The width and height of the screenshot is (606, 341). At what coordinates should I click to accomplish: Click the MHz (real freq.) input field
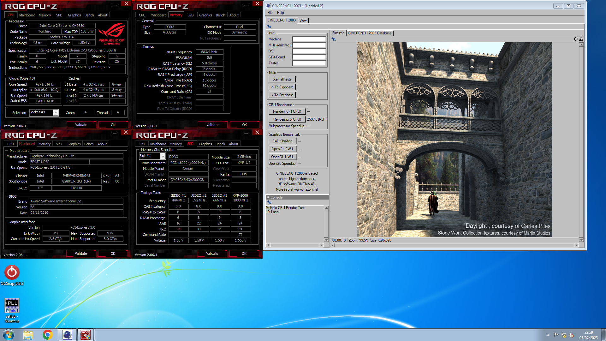pyautogui.click(x=309, y=45)
